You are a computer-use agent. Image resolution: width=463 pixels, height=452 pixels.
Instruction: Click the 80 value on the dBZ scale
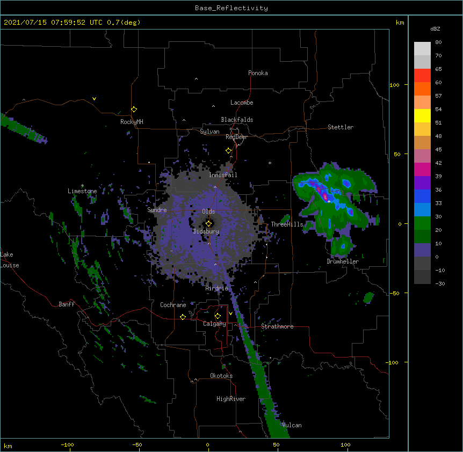(x=438, y=42)
